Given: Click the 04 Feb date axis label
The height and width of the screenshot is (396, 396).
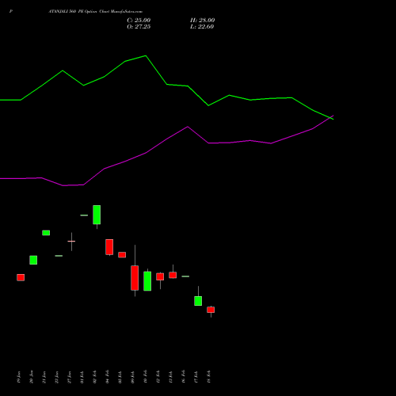Looking at the screenshot, I should pos(108,377).
